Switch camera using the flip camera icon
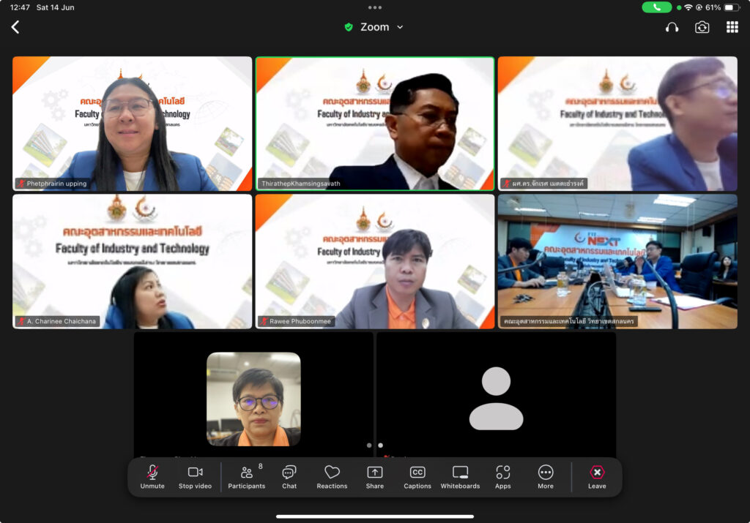Viewport: 750px width, 523px height. coord(702,27)
